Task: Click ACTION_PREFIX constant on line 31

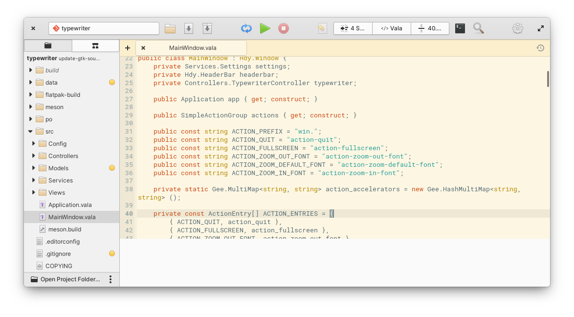Action: 257,132
